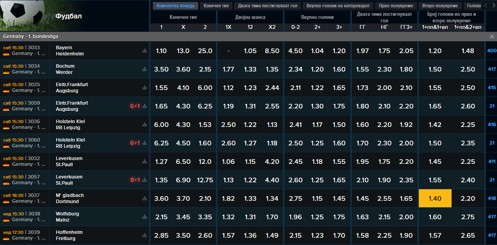The height and width of the screenshot is (245, 497).
Task: Show 416 more bets for match 3036
Action: click(x=492, y=125)
